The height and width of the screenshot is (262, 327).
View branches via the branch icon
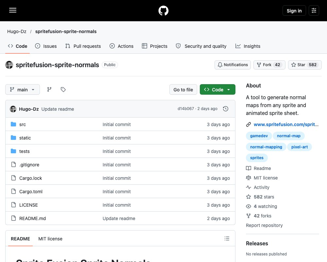tap(49, 90)
